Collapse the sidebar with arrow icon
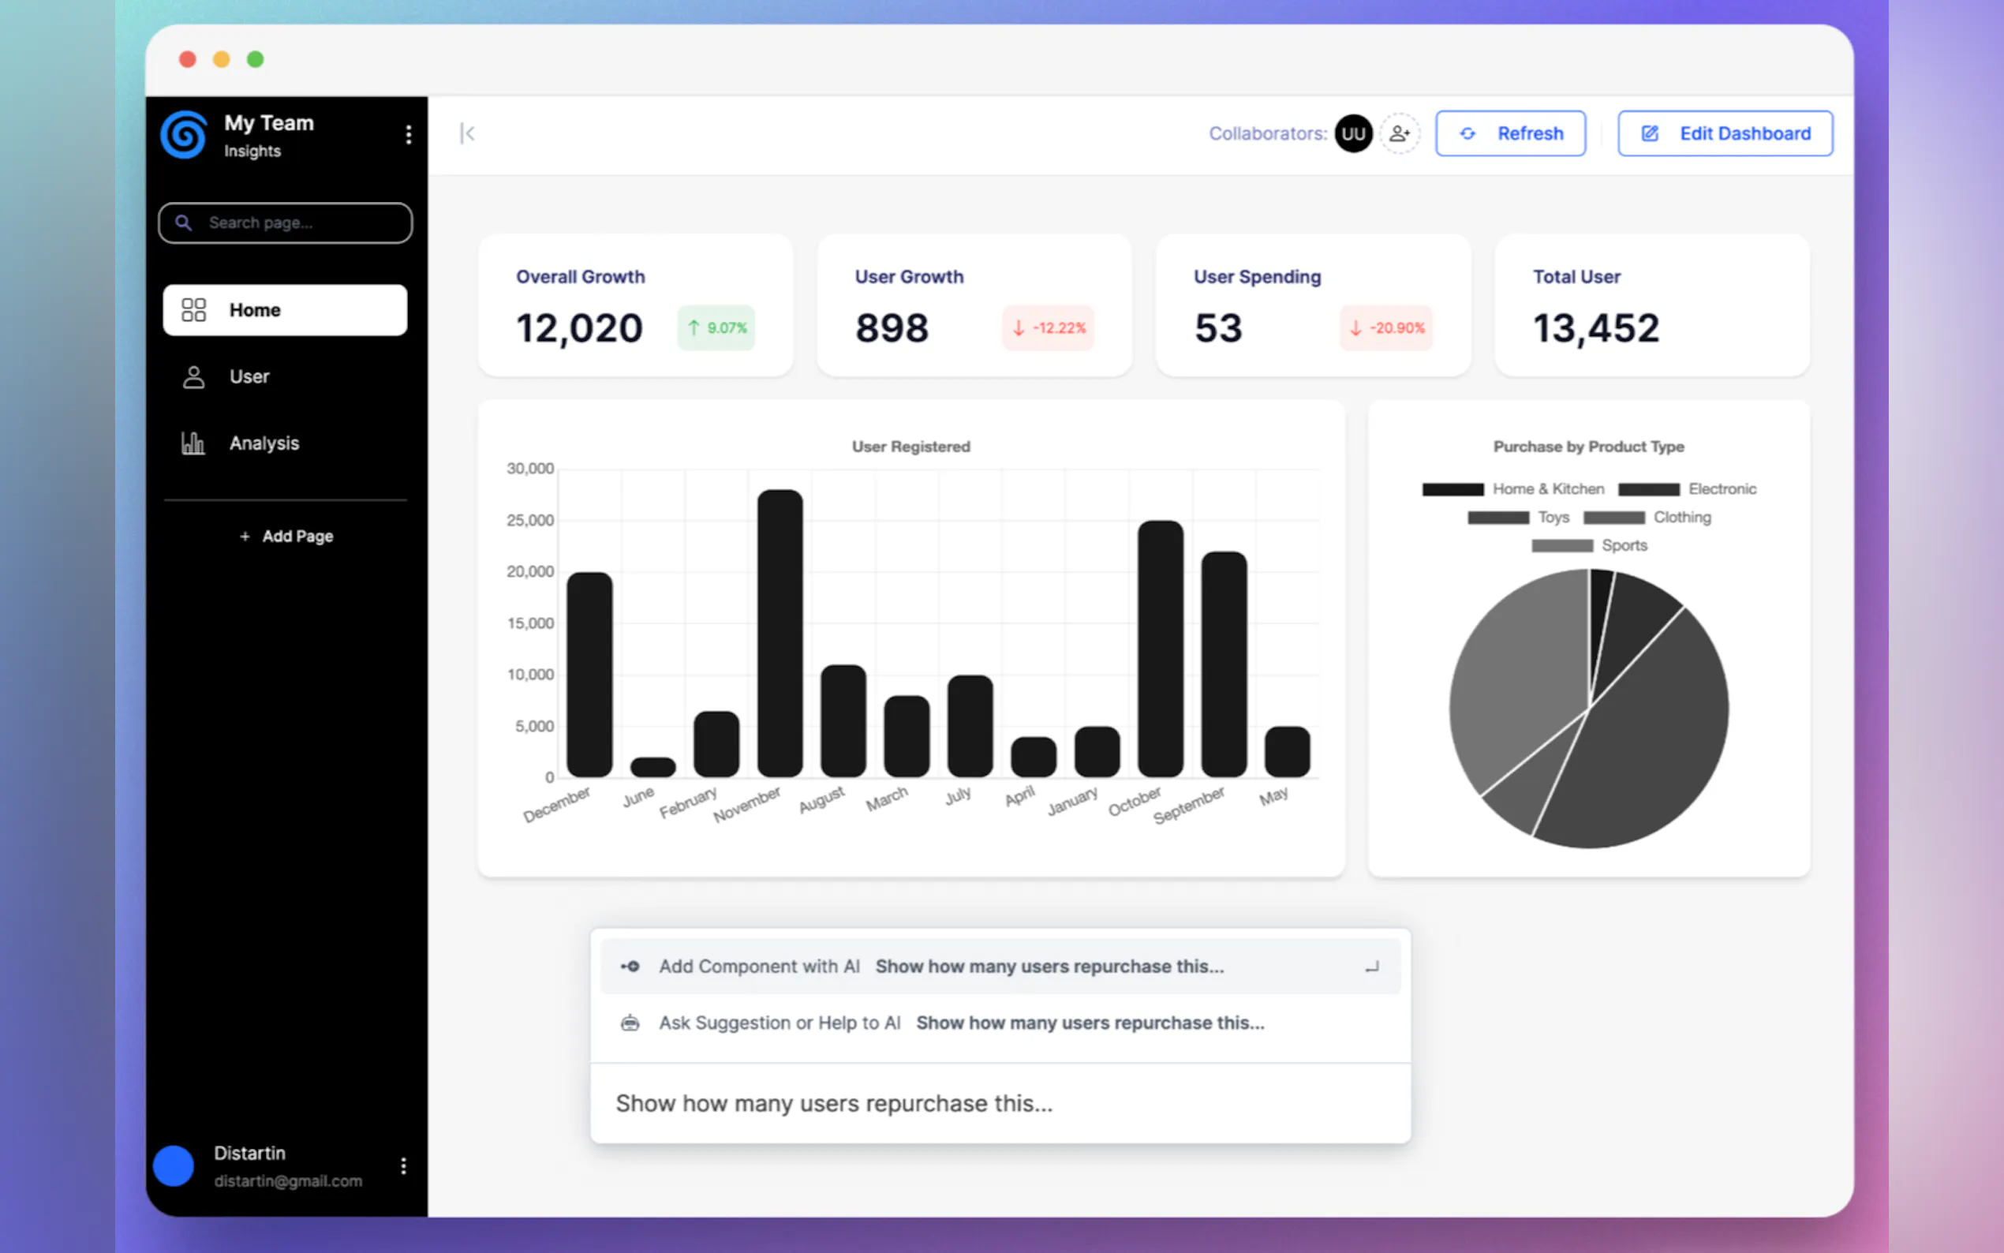The width and height of the screenshot is (2004, 1253). point(467,133)
